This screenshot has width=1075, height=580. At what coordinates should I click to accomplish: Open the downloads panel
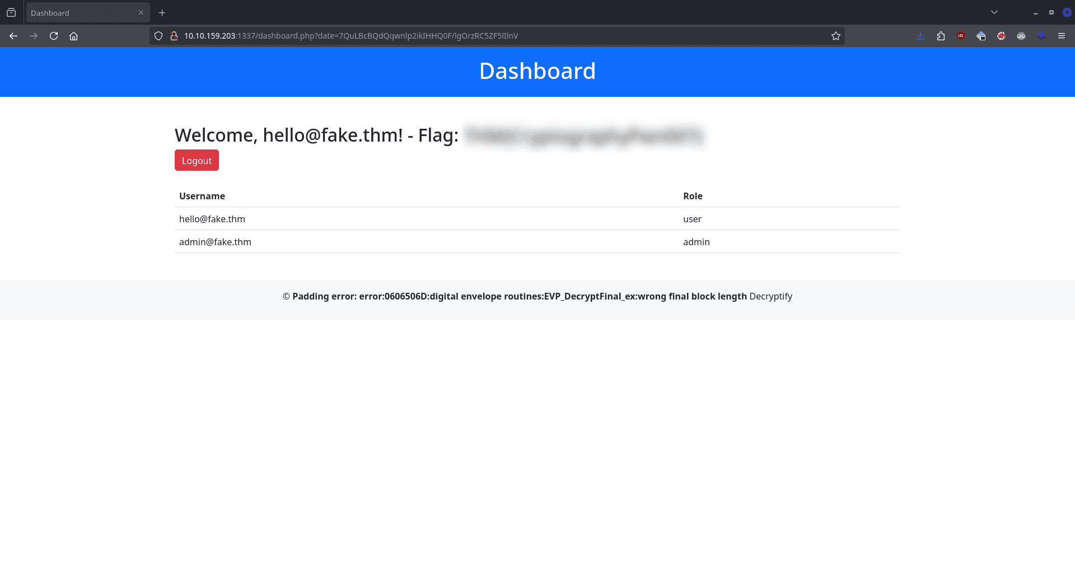click(920, 36)
